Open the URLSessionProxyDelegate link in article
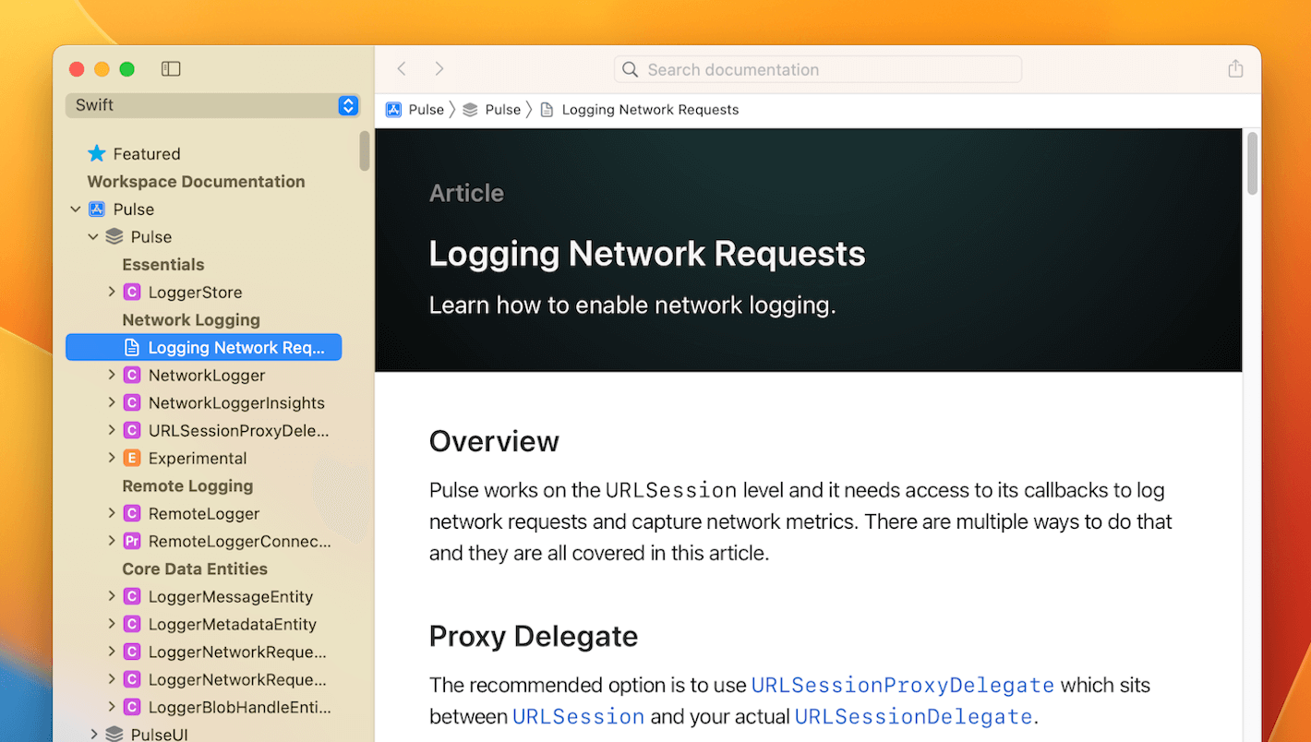The image size is (1311, 742). coord(902,686)
